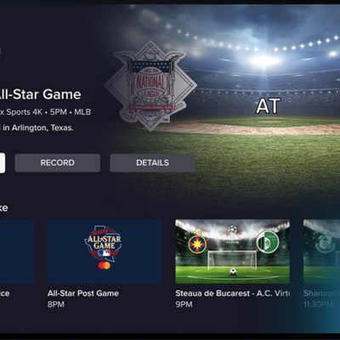340x340 pixels.
Task: Click the National League diamond logo
Action: [150, 86]
